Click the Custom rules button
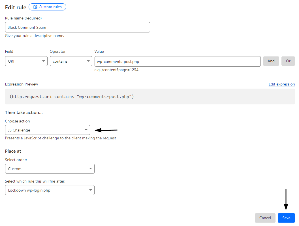This screenshot has height=226, width=299. pyautogui.click(x=47, y=7)
